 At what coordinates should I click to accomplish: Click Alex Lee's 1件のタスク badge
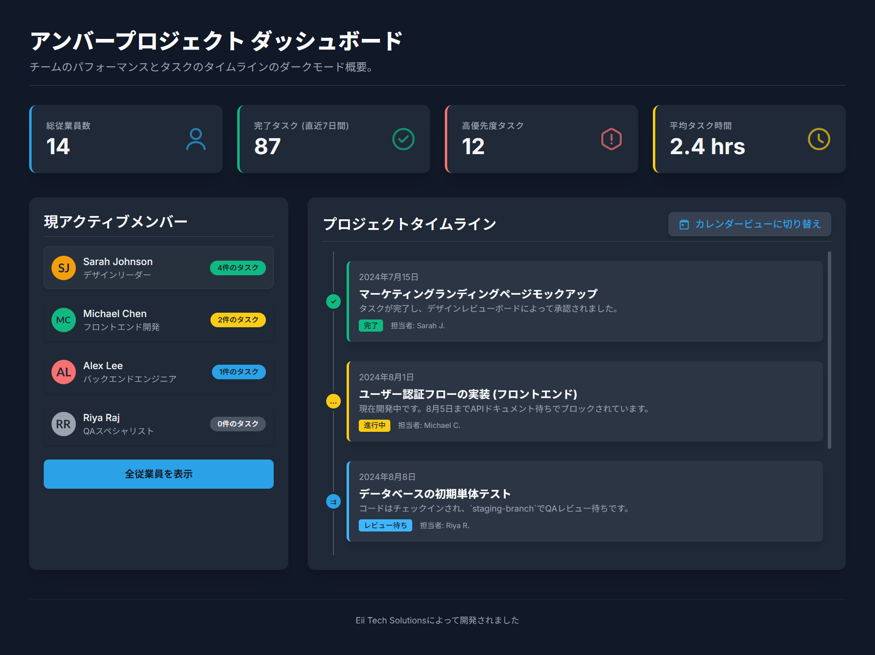pyautogui.click(x=238, y=372)
